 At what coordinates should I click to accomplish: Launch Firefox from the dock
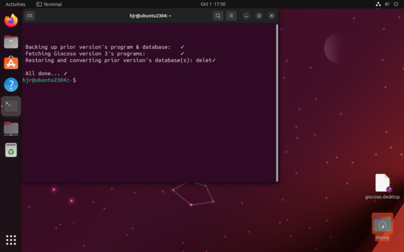[11, 20]
